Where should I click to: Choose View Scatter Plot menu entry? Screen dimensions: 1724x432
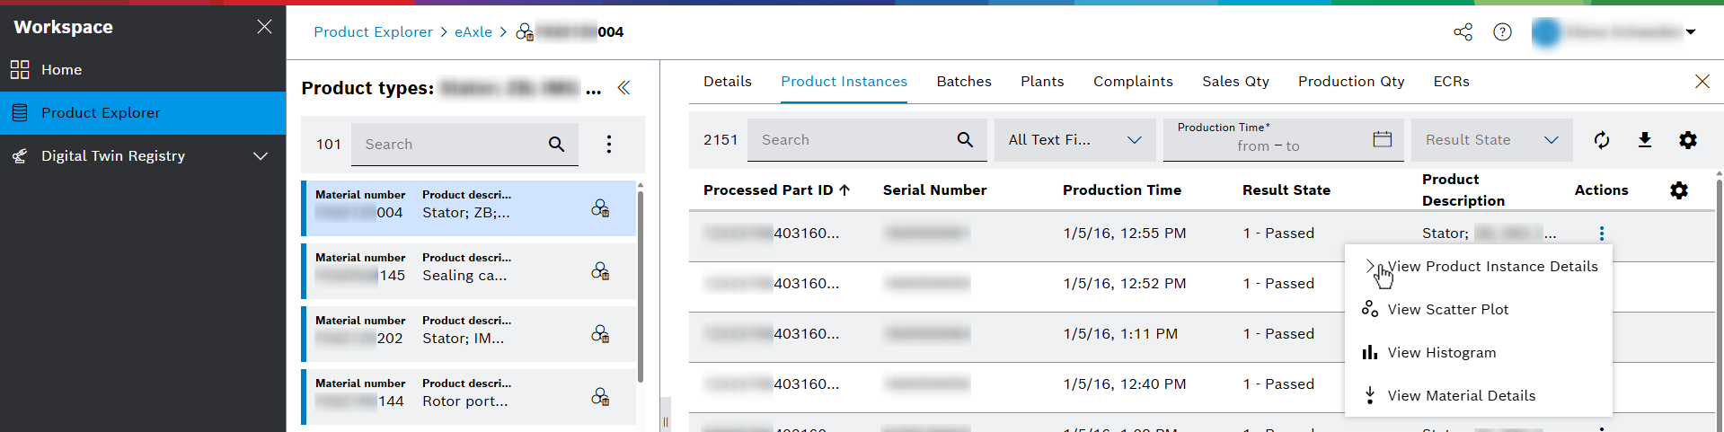(1479, 310)
